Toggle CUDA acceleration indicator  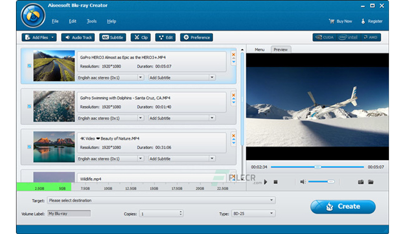tap(325, 37)
